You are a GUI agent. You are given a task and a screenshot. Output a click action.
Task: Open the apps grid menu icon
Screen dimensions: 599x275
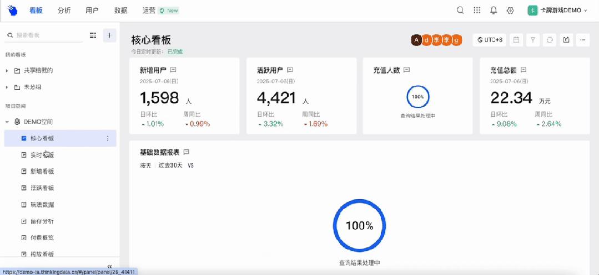[x=477, y=11]
